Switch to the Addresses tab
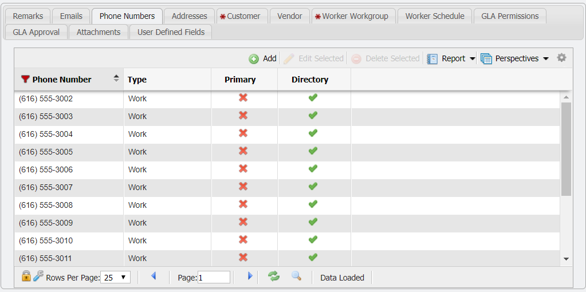The height and width of the screenshot is (292, 586). pos(189,16)
